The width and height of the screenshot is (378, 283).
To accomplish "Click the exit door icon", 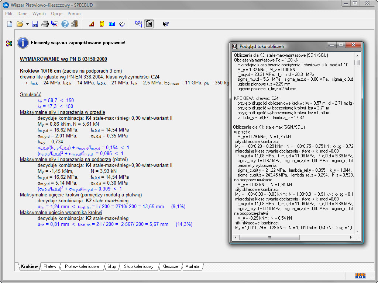I will (75, 24).
